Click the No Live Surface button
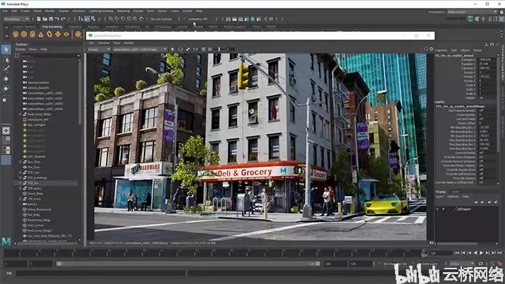505x284 pixels. pyautogui.click(x=162, y=19)
